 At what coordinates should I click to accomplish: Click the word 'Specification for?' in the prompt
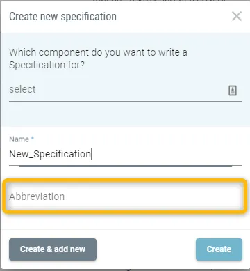[x=47, y=65]
